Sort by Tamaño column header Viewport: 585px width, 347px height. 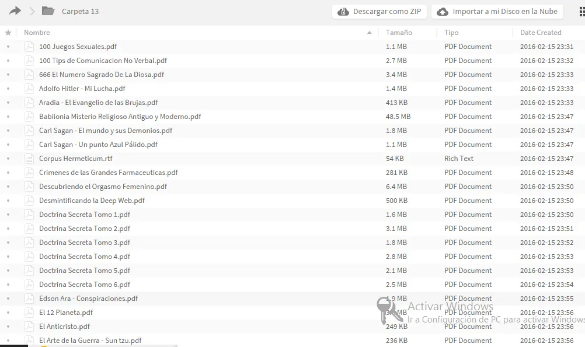tap(399, 33)
